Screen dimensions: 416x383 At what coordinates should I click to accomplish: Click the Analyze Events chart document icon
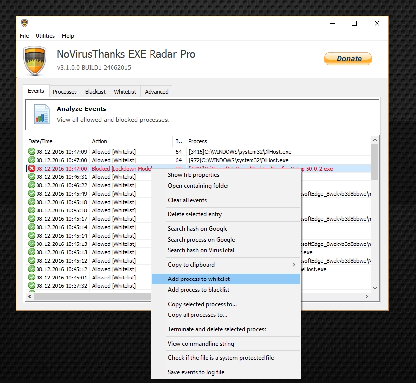[x=41, y=114]
